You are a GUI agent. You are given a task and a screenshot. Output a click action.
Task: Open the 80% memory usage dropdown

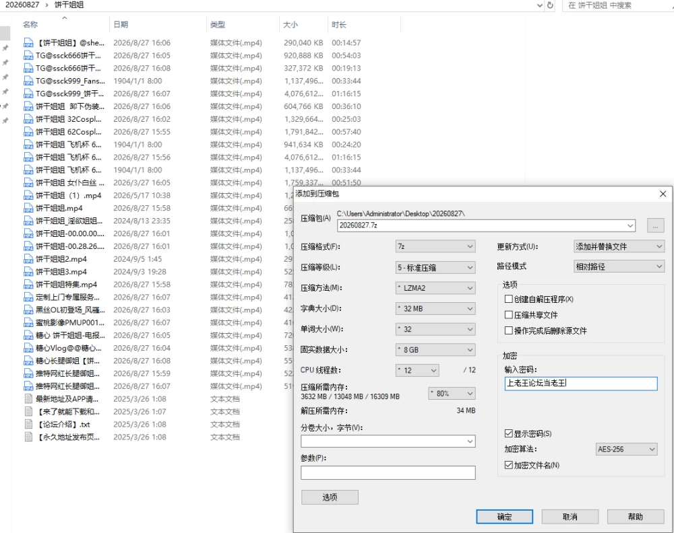tap(452, 394)
